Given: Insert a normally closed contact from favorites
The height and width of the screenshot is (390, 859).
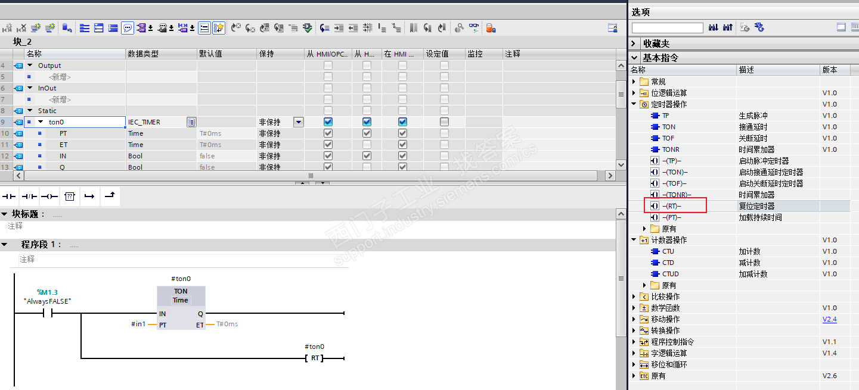Looking at the screenshot, I should coord(29,196).
